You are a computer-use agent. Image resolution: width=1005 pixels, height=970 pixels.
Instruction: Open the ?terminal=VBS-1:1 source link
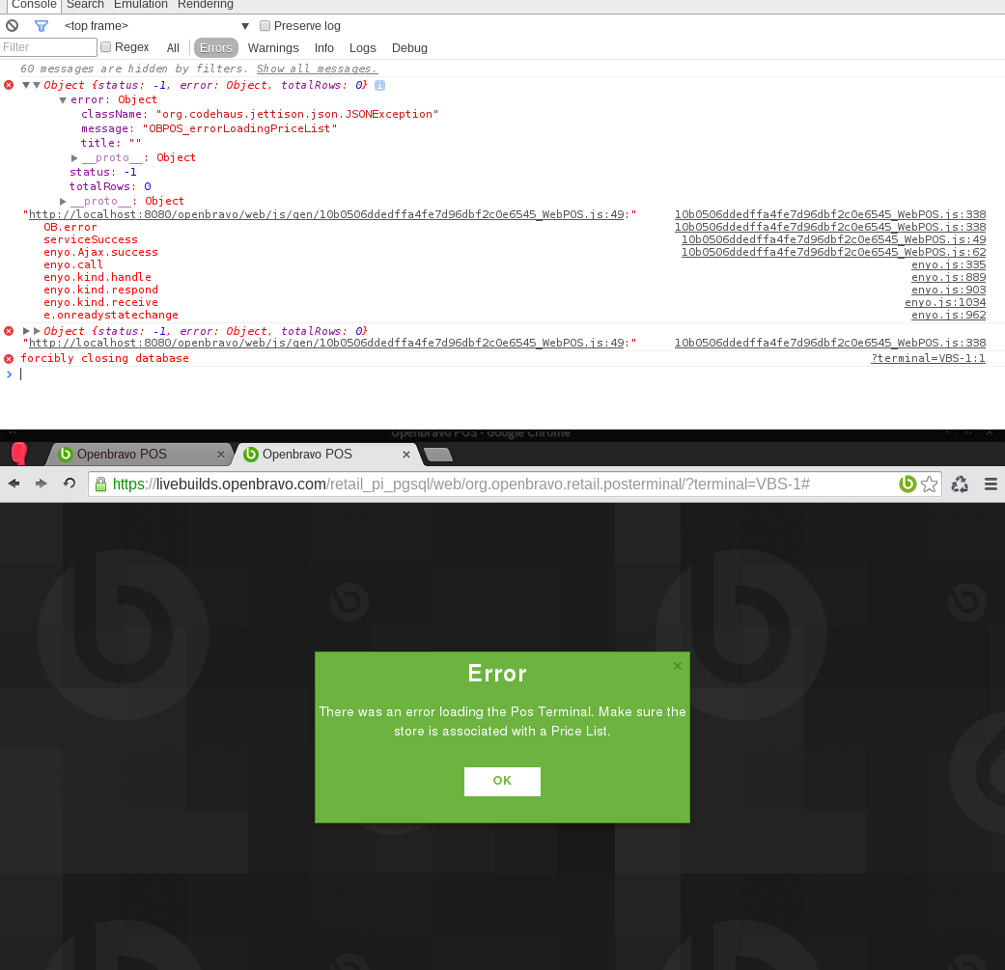(x=928, y=358)
